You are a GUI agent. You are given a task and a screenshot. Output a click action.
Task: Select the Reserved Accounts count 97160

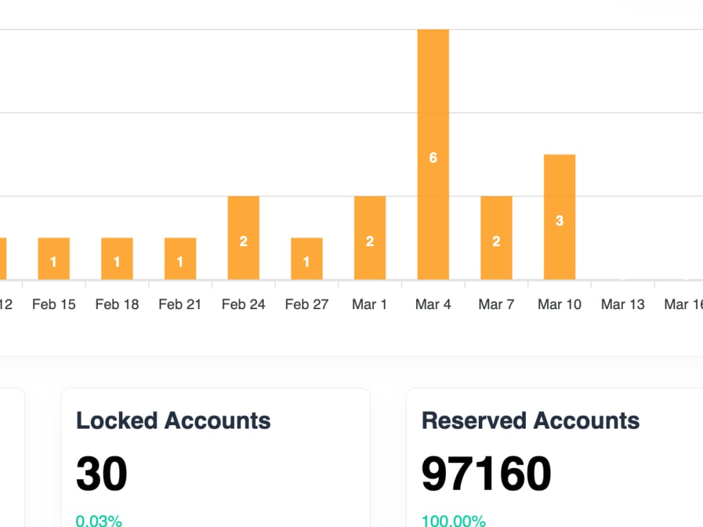[485, 473]
